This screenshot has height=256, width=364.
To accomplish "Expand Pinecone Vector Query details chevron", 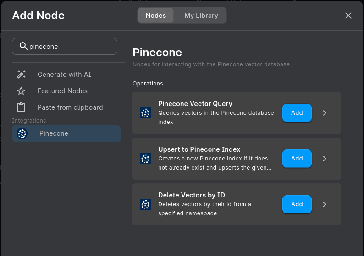I will [325, 113].
